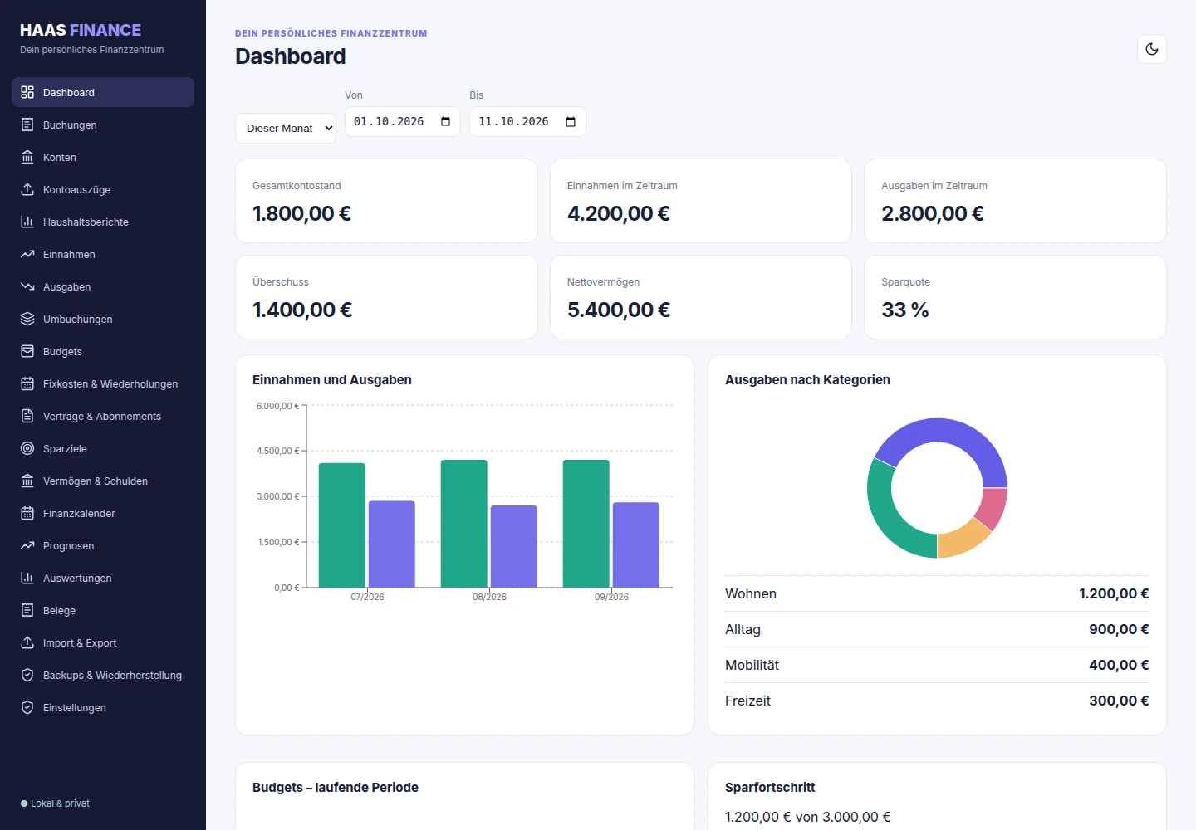Open the Von date calendar picker
Screen dimensions: 1196x830
[446, 122]
